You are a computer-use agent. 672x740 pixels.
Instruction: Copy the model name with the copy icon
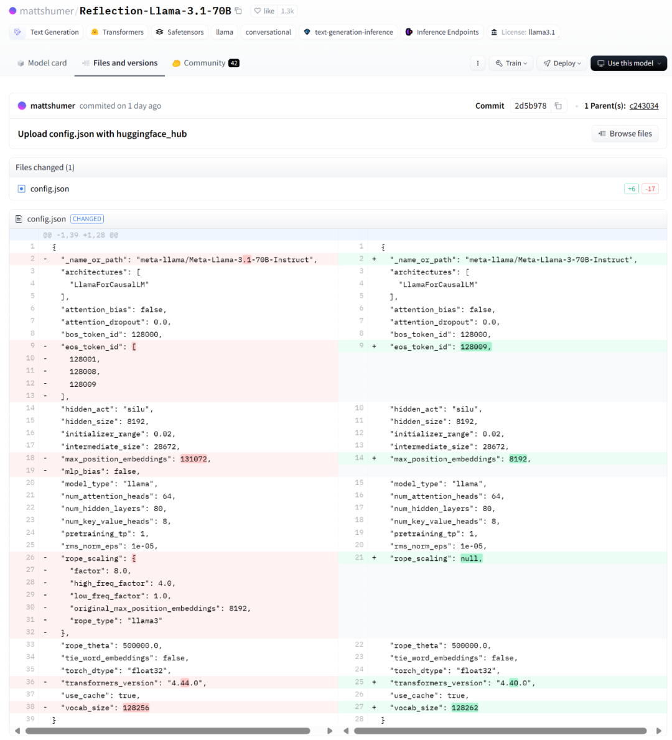238,11
